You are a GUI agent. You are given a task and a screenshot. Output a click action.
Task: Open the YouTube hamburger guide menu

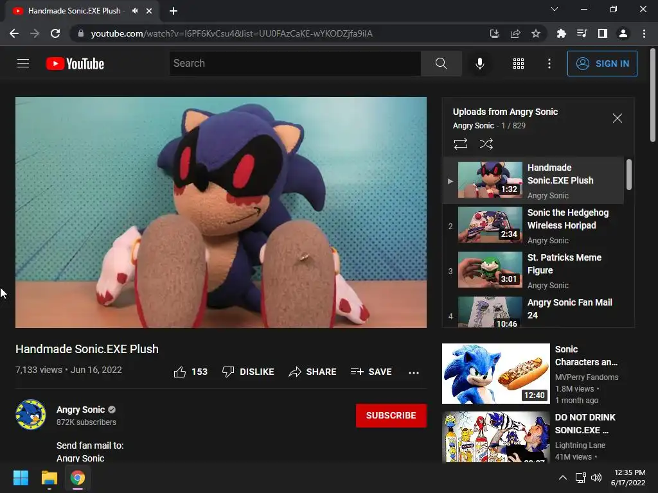23,64
